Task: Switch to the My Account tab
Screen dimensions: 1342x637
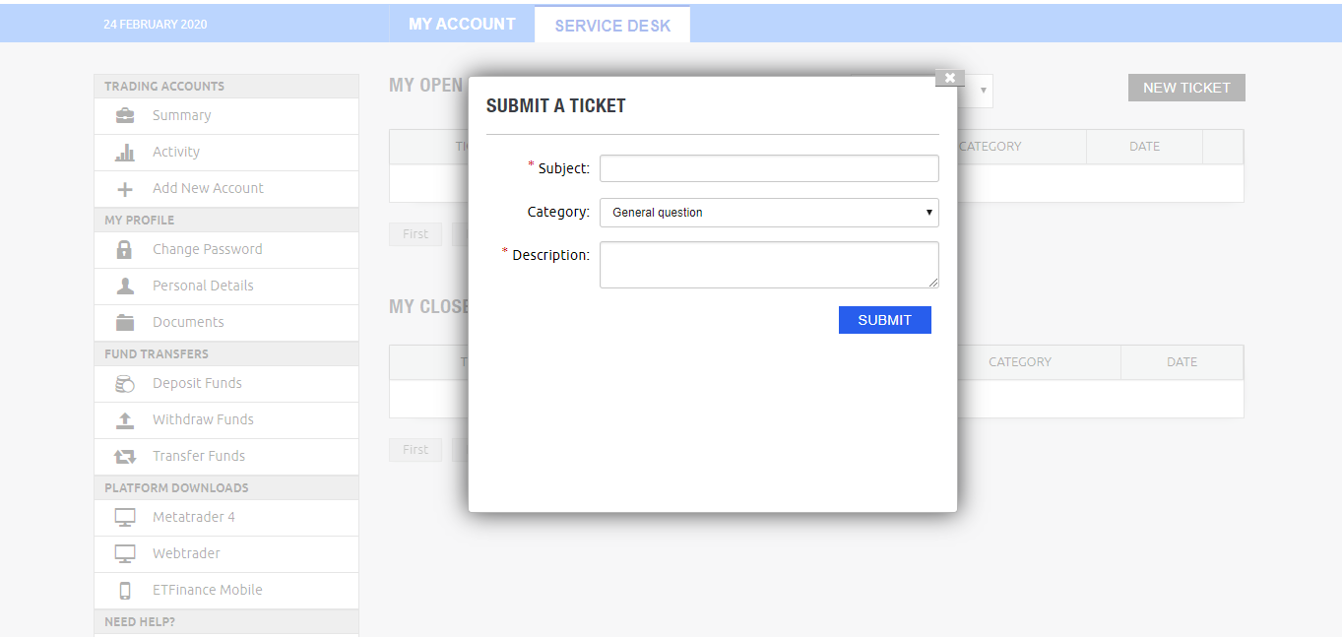Action: pyautogui.click(x=462, y=25)
